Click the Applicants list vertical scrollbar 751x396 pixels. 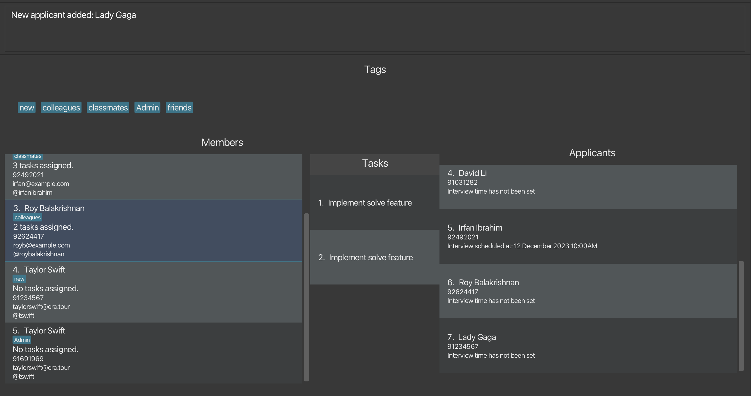pyautogui.click(x=741, y=316)
